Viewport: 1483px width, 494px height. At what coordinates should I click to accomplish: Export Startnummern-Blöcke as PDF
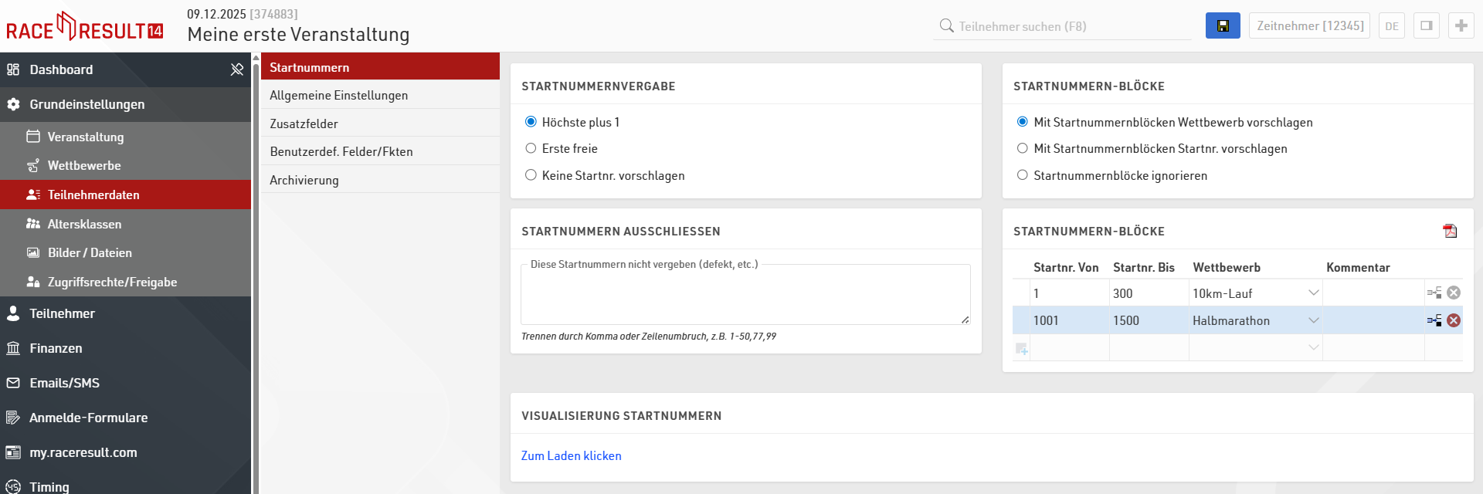point(1449,231)
